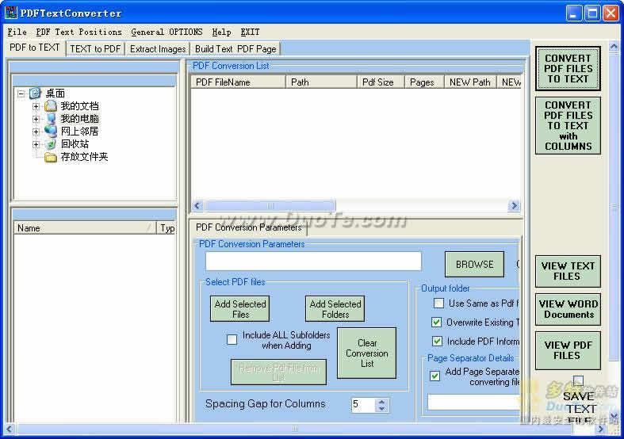Screen dimensions: 624x439
Task: Toggle Include ALL Subfolders when Adding checkbox
Action: click(x=232, y=340)
